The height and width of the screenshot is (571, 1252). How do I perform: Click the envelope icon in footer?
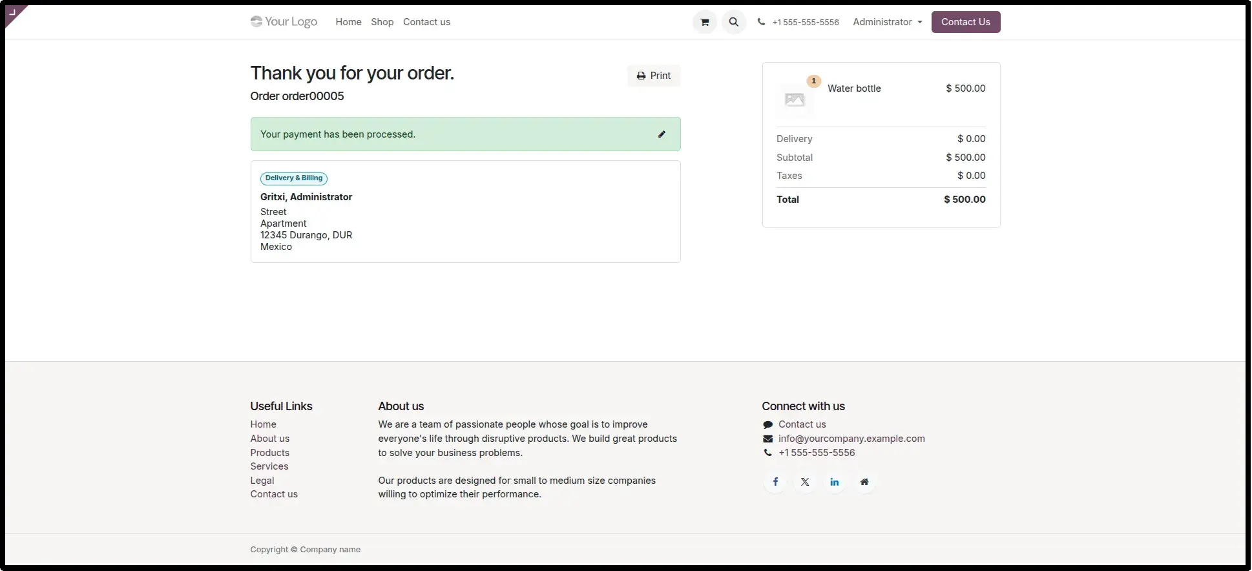click(767, 439)
